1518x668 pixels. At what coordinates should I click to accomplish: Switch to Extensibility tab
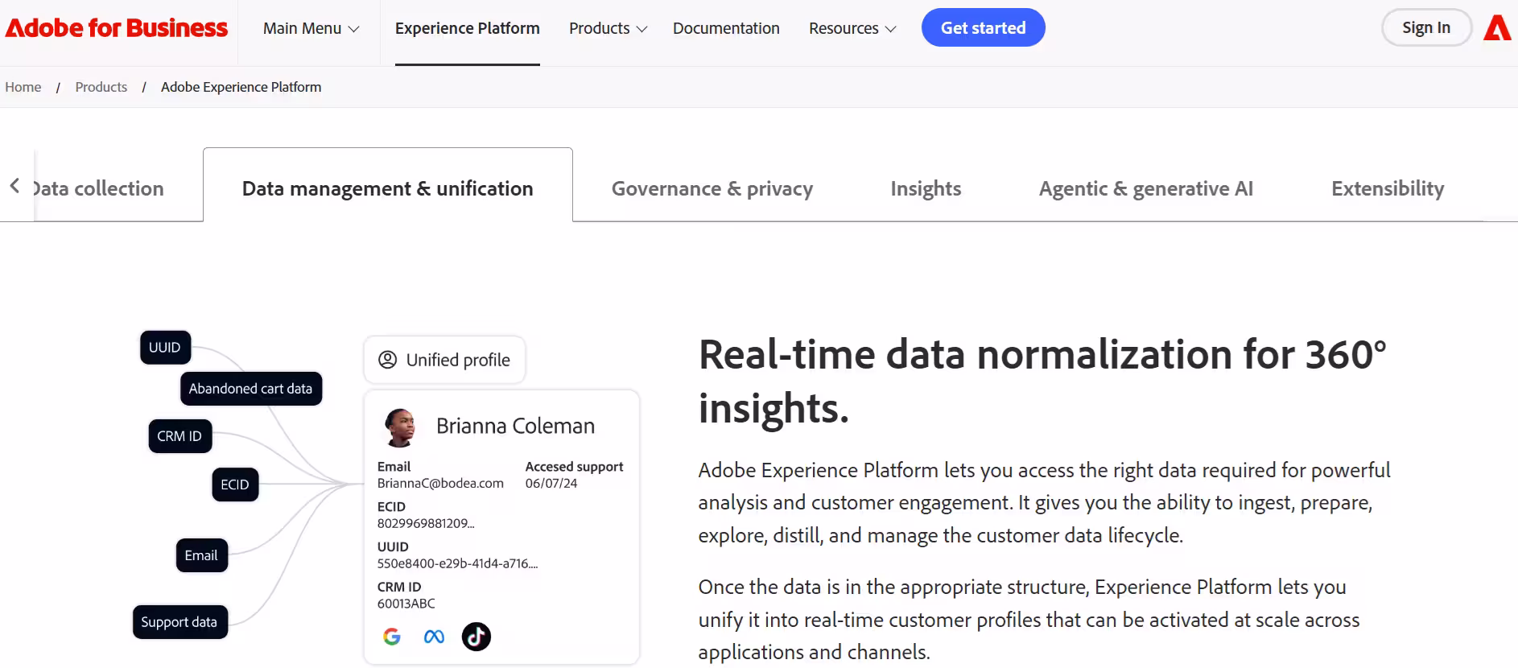(1388, 188)
